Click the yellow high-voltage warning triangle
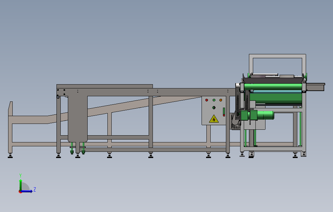The image size is (333, 212). pyautogui.click(x=214, y=119)
